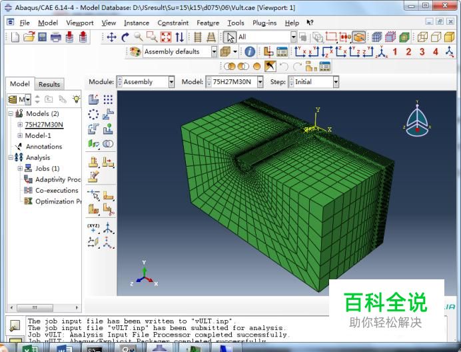461x352 pixels.
Task: Select the Box Zoom tool
Action: [152, 37]
